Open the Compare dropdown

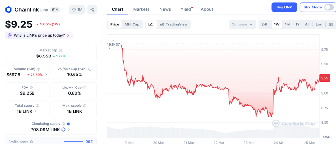coord(242,24)
